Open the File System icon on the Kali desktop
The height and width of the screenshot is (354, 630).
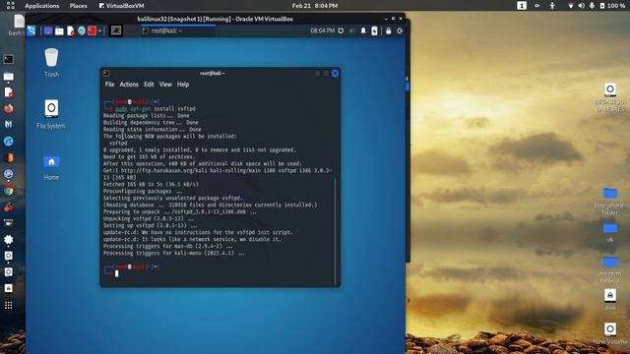tap(51, 114)
